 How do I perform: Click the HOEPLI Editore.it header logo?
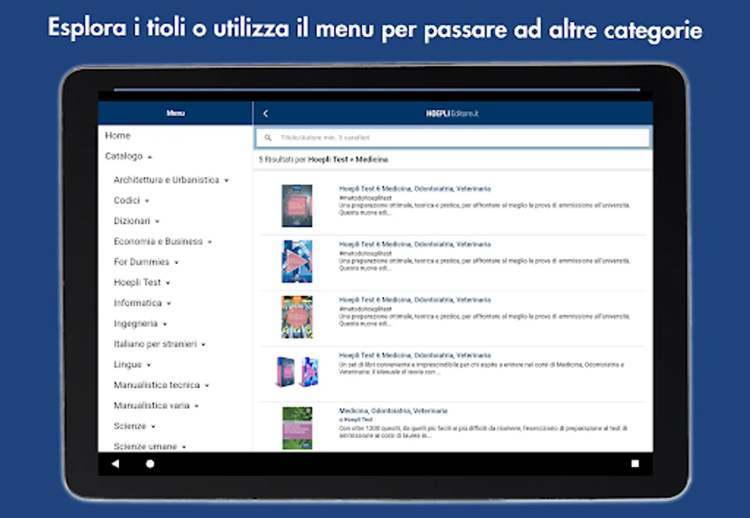click(452, 114)
